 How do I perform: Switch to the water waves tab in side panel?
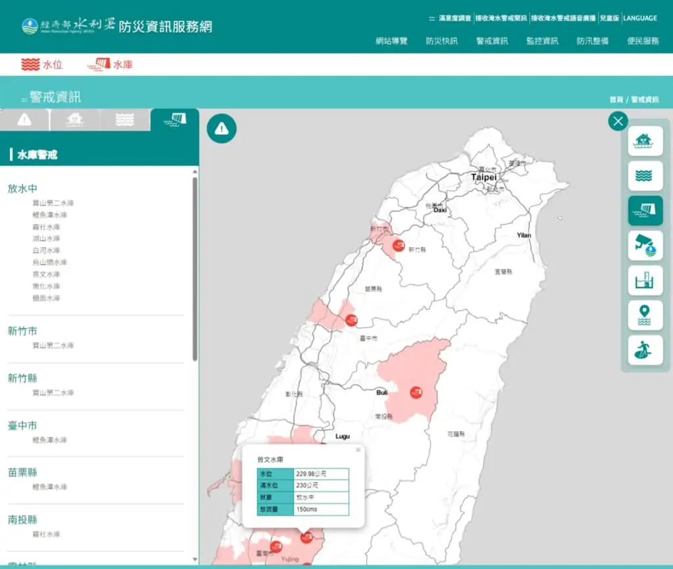(x=124, y=120)
